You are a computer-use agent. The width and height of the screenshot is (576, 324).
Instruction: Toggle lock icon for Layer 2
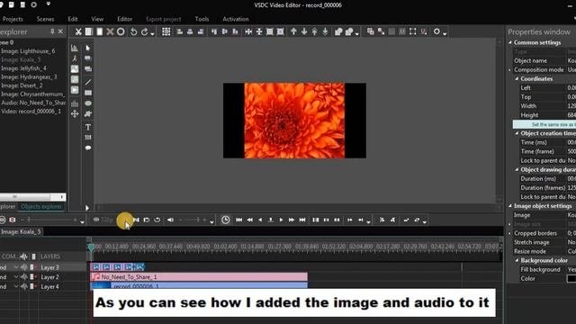[x=33, y=277]
